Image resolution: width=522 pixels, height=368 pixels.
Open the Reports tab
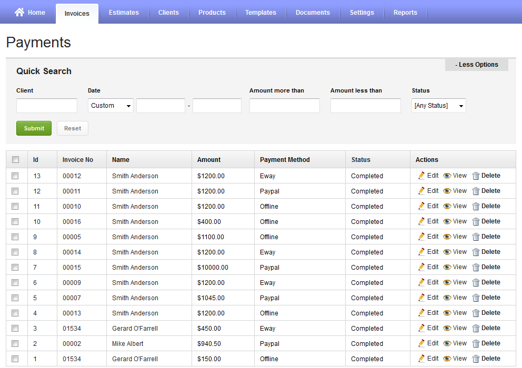coord(405,13)
